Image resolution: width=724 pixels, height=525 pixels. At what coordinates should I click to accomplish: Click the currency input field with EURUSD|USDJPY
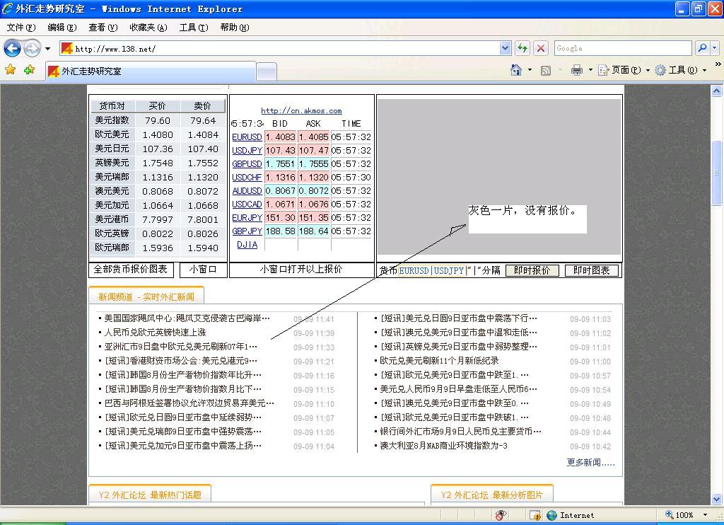pos(433,270)
